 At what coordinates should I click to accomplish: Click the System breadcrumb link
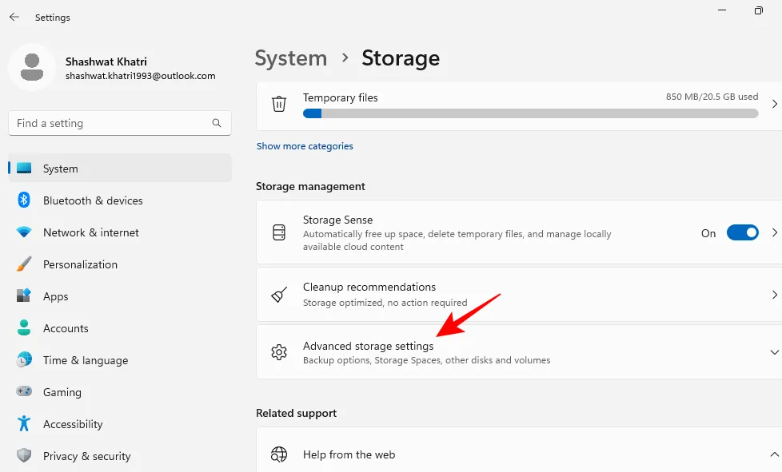pyautogui.click(x=291, y=58)
